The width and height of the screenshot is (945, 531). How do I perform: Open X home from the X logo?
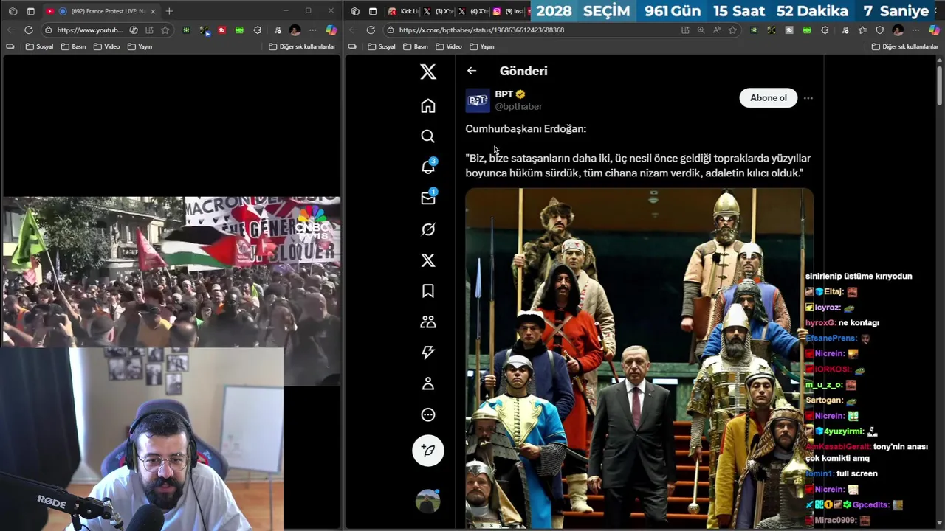(428, 72)
